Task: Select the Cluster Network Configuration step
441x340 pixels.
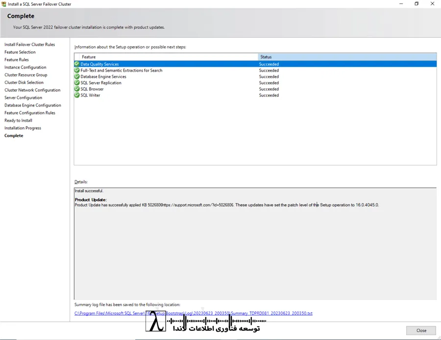Action: tap(32, 90)
